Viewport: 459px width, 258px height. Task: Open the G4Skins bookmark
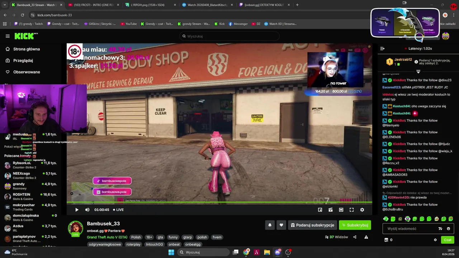[99, 24]
